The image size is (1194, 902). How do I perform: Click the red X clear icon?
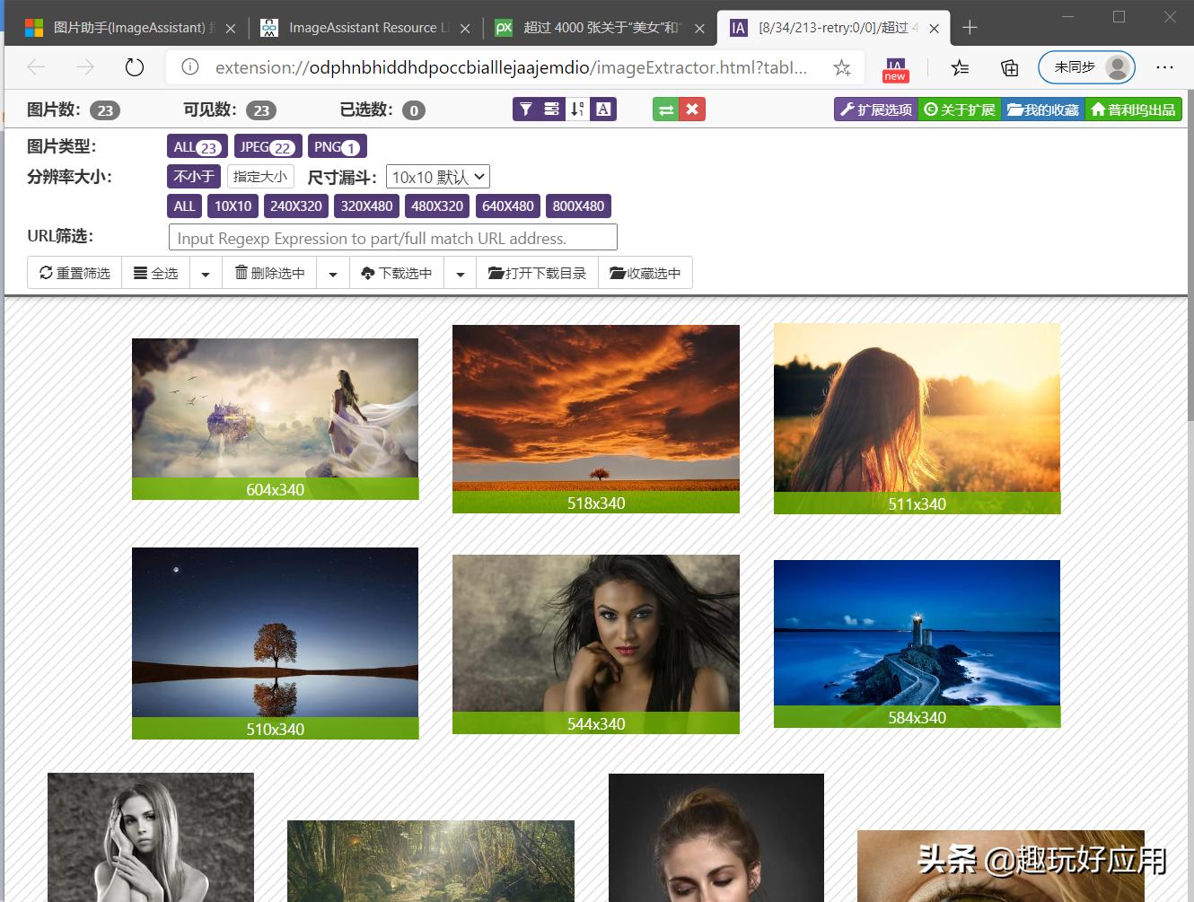(692, 109)
